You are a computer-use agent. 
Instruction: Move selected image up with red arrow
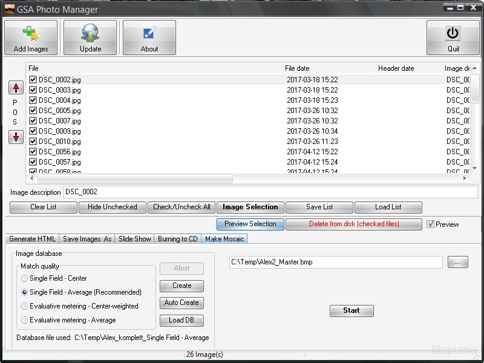pos(16,88)
